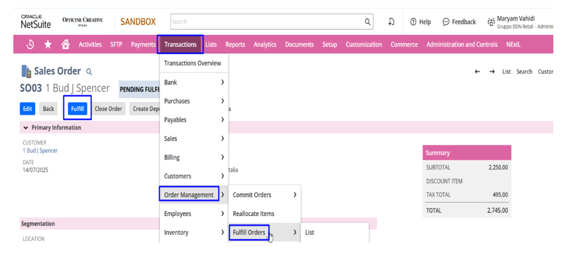Expand the Payables submenu
The width and height of the screenshot is (580, 255).
pos(222,120)
